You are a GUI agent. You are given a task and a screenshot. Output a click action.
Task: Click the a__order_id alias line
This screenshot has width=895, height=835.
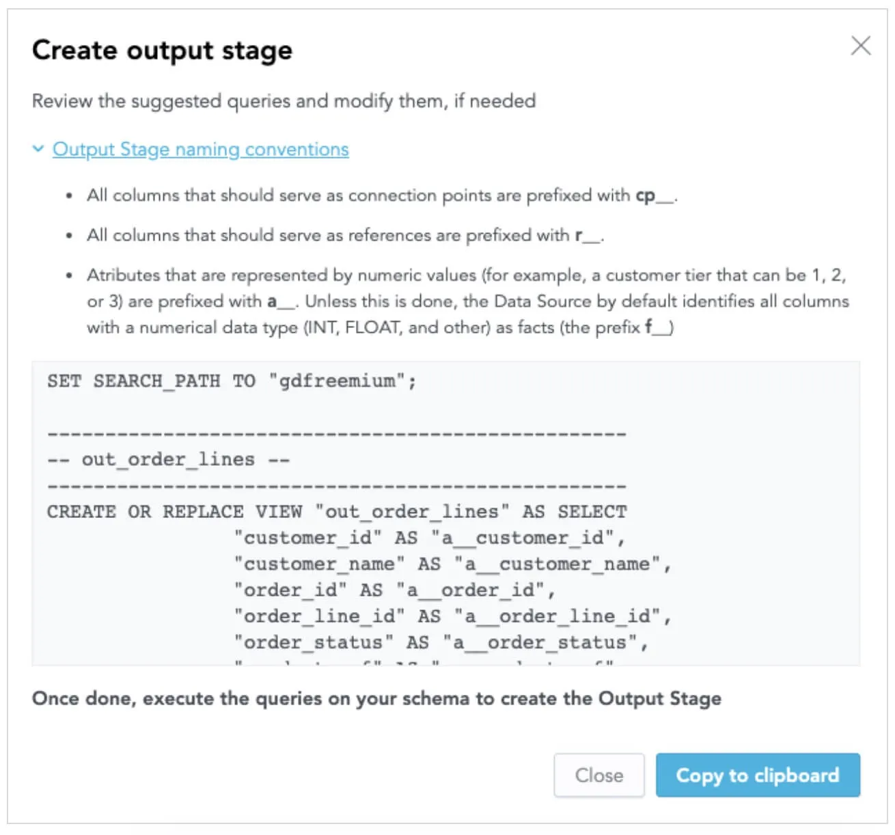coord(394,590)
